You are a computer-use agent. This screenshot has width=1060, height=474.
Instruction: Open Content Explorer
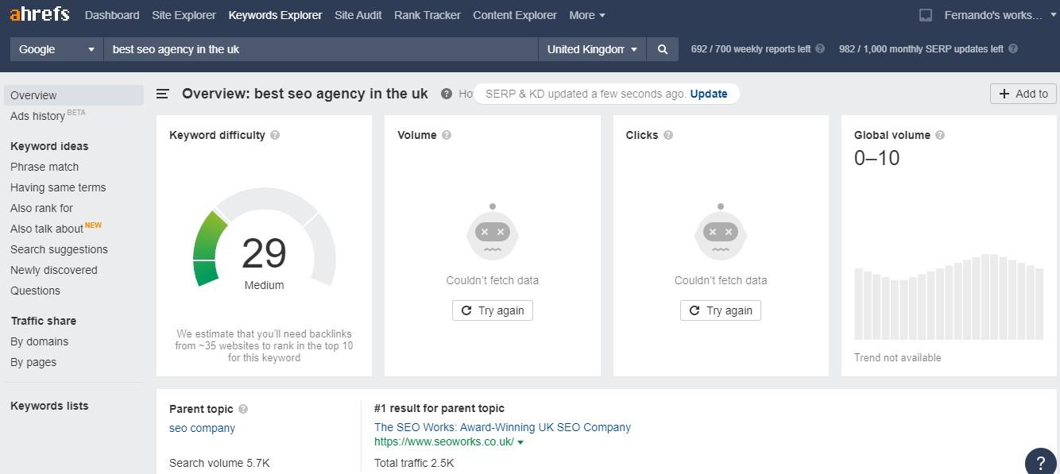(x=515, y=15)
